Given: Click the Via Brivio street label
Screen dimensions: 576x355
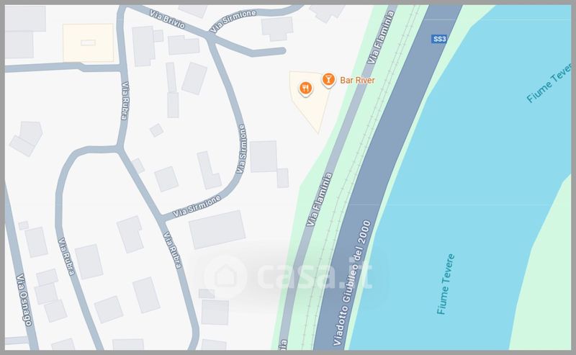Looking at the screenshot, I should pyautogui.click(x=167, y=19).
